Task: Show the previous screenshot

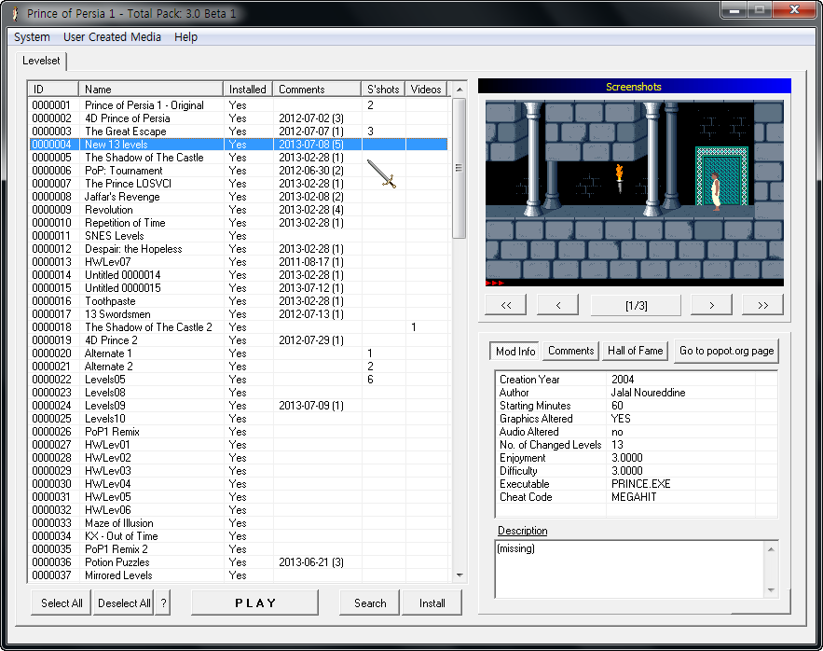Action: [x=558, y=305]
